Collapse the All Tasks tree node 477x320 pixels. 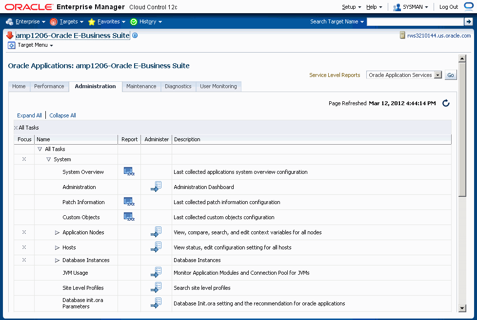[x=40, y=149]
